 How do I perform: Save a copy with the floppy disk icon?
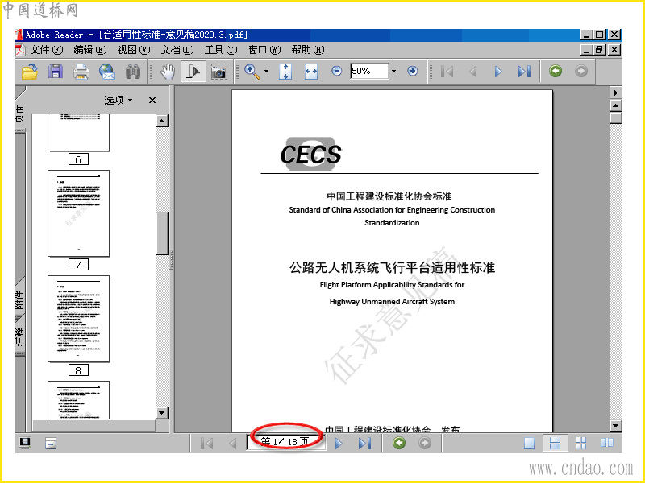56,72
